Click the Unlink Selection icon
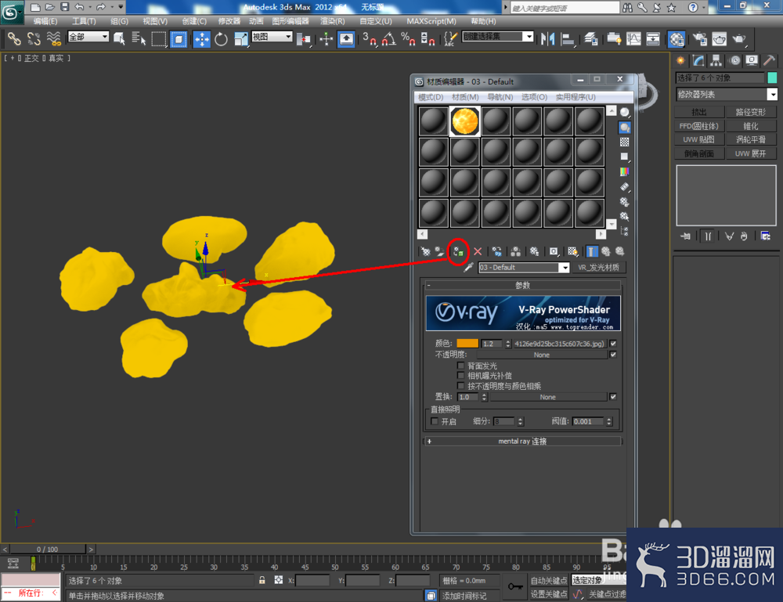This screenshot has width=783, height=602. (x=34, y=39)
